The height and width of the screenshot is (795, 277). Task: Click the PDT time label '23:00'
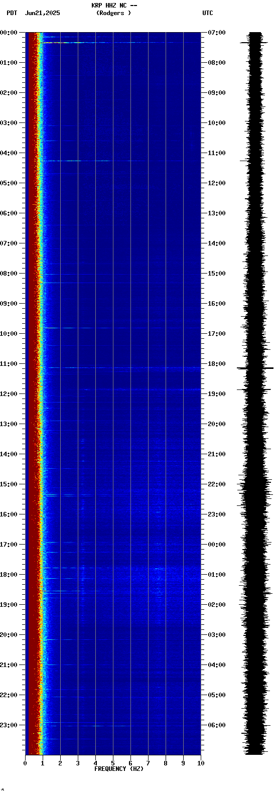tap(9, 725)
